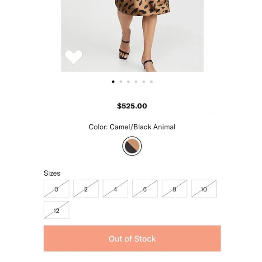Jump to second image carousel dot
Viewport: 262px width, 262px height.
coord(121,82)
